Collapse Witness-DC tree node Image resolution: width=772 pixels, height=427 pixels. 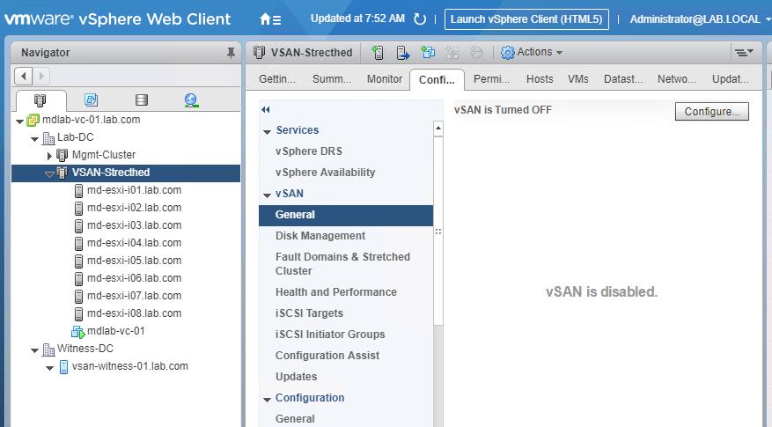(34, 350)
